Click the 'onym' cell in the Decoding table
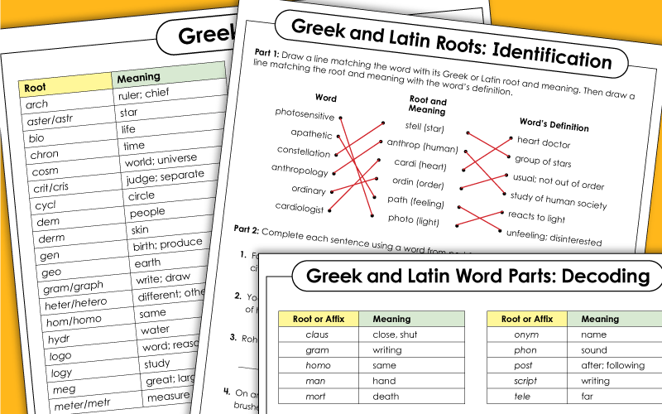The image size is (662, 414). [526, 335]
